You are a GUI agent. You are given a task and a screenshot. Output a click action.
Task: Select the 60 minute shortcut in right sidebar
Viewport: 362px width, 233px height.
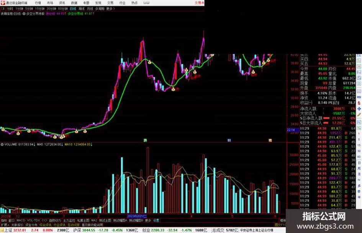point(359,156)
